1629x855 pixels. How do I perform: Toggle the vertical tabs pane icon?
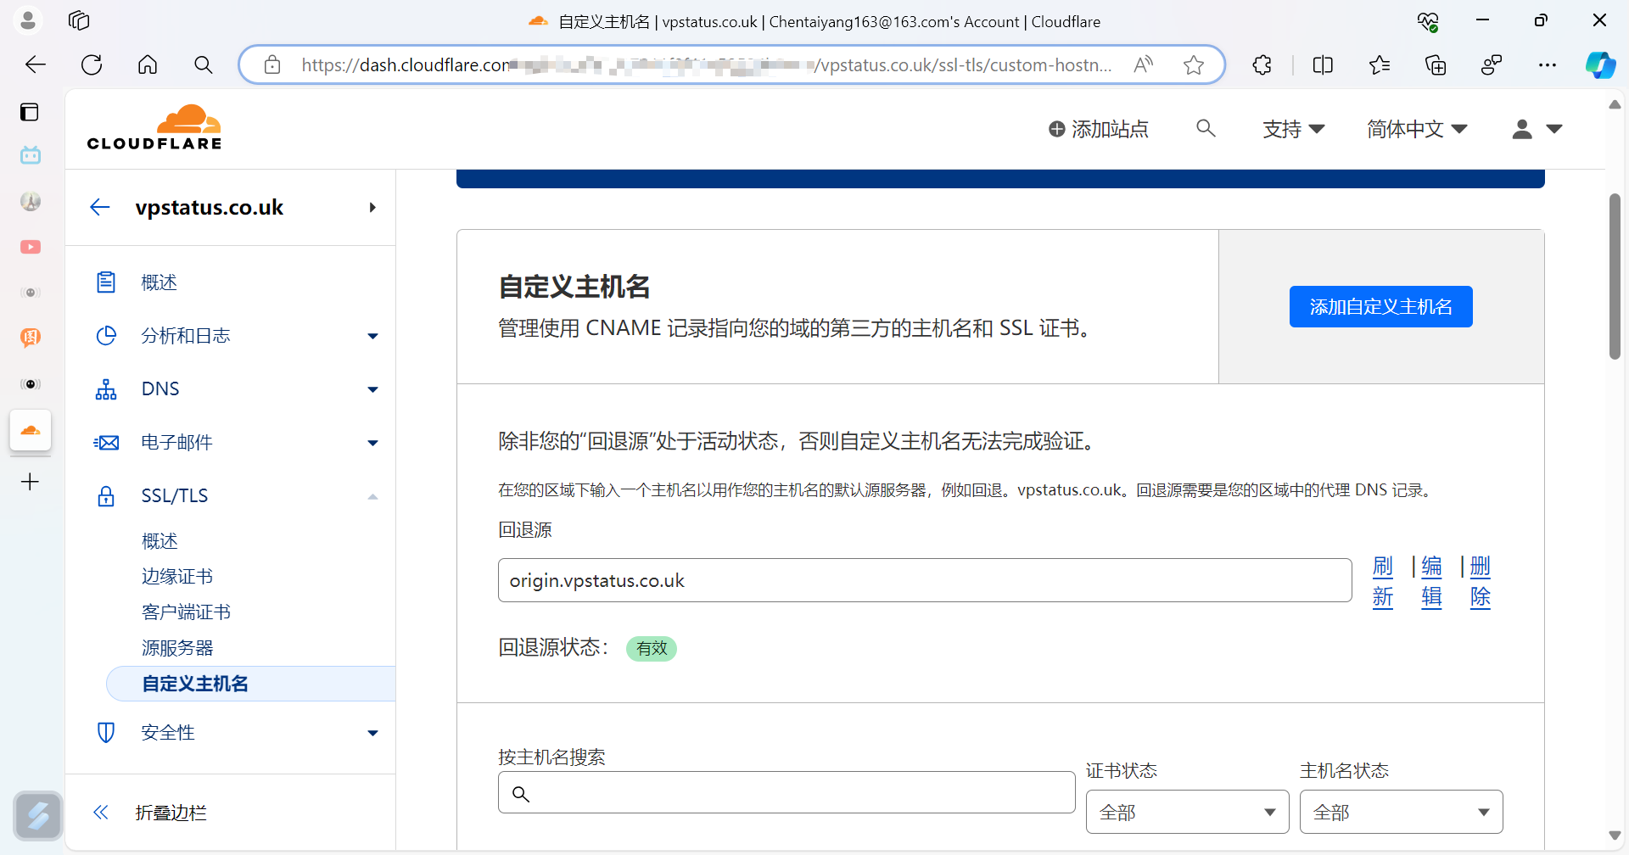30,112
